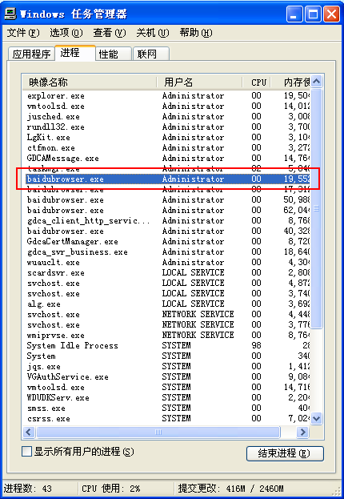Select the LgKit.exe process
The width and height of the screenshot is (344, 499).
click(x=166, y=137)
